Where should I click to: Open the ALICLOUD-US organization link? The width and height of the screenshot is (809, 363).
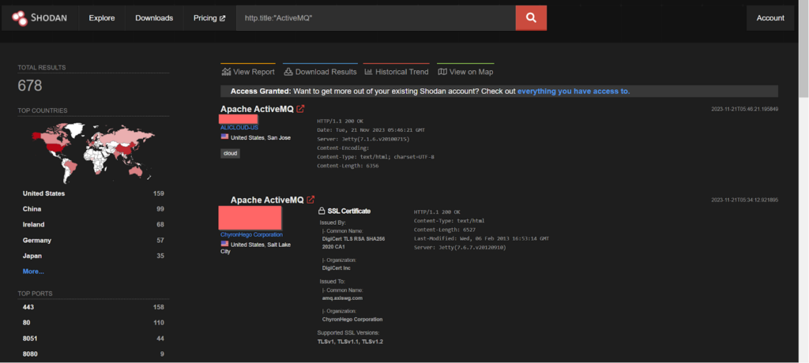239,127
